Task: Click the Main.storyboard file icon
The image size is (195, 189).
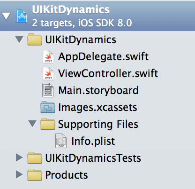Action: click(x=48, y=90)
